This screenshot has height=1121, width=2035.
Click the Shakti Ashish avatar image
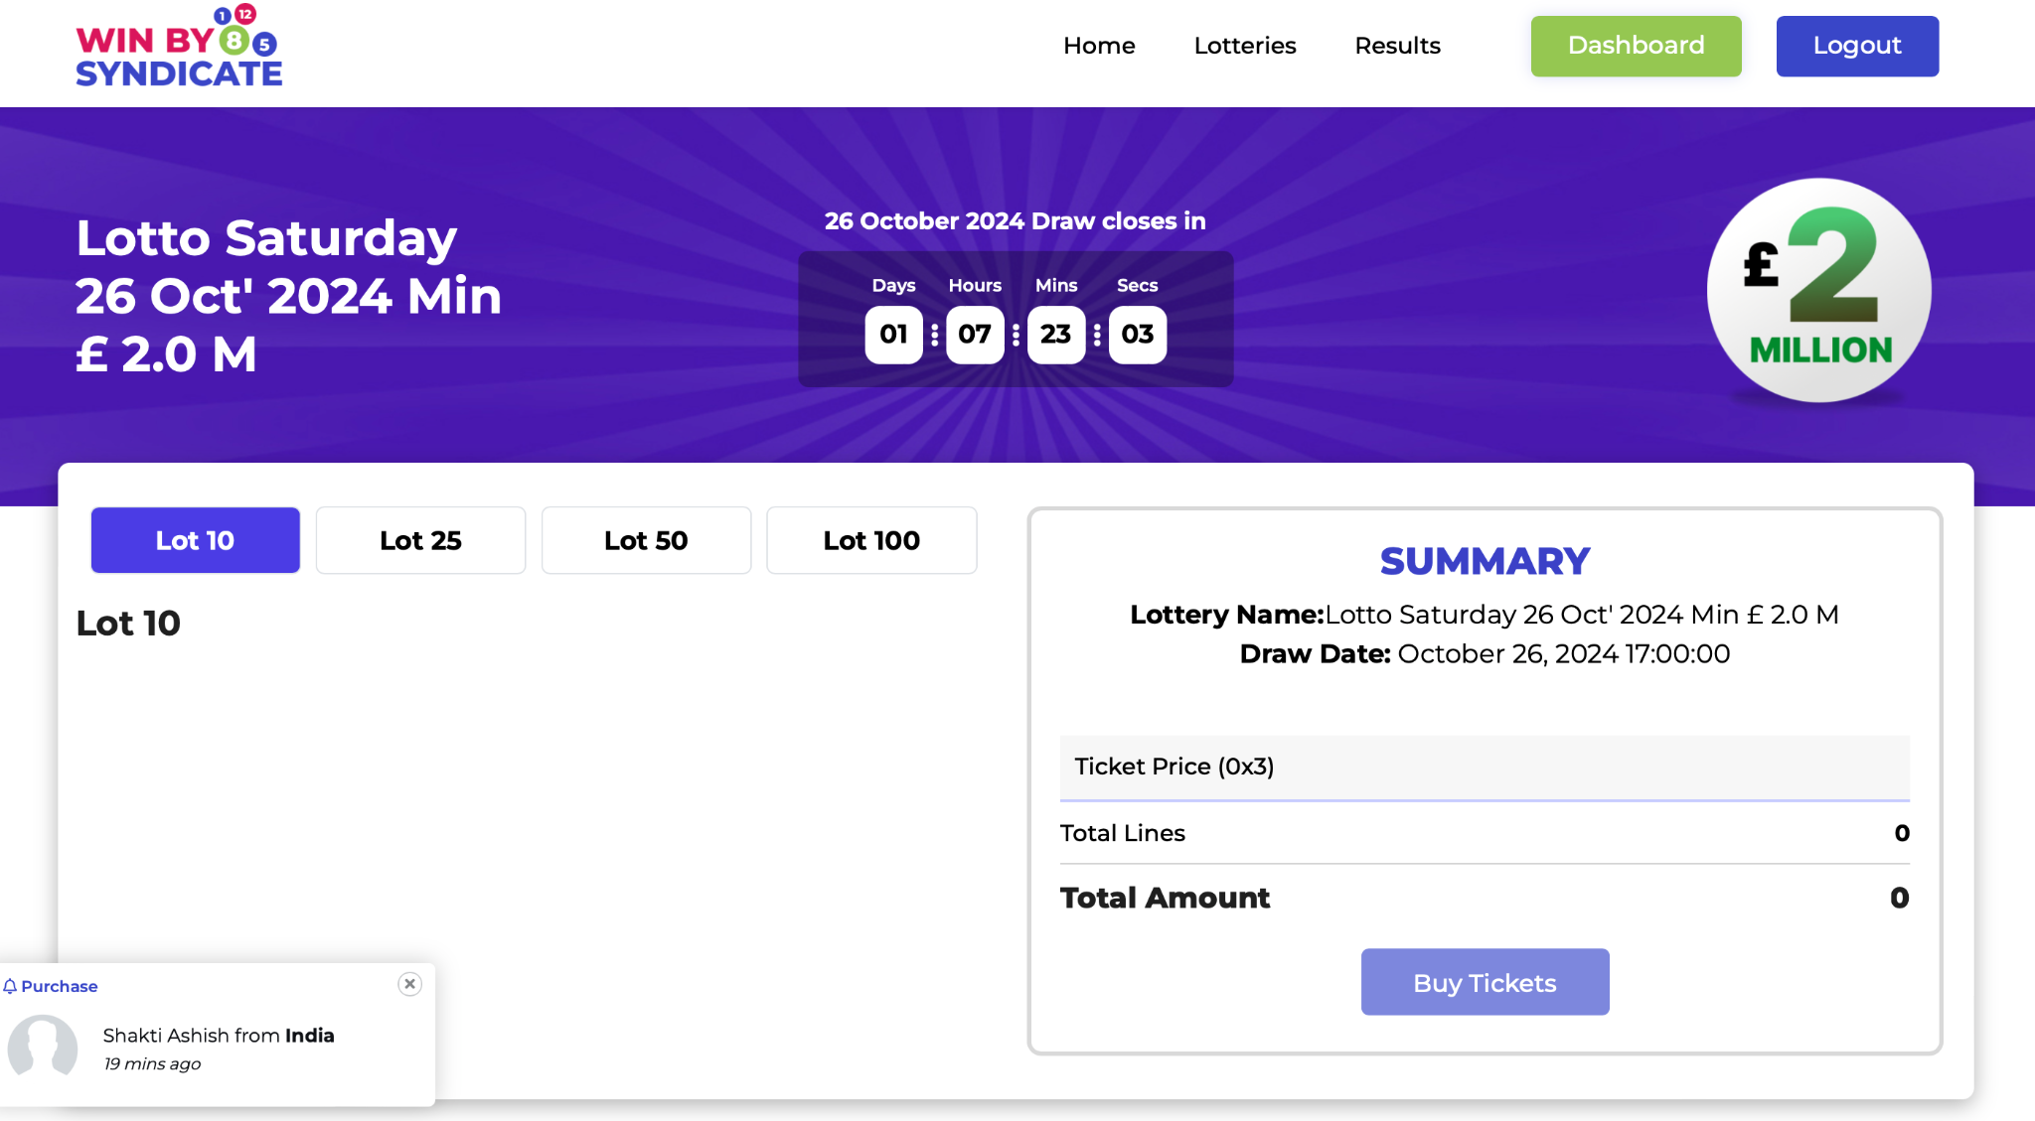point(43,1046)
